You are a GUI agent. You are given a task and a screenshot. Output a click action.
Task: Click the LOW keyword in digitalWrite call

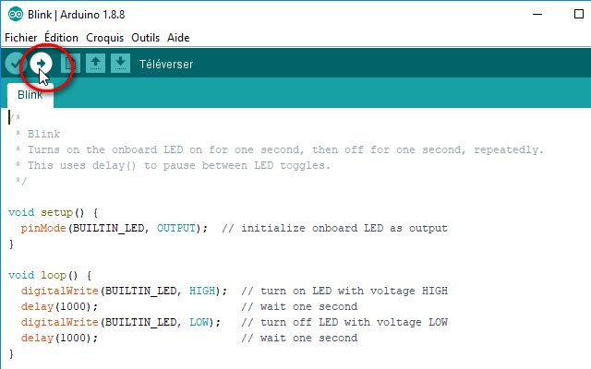pos(199,322)
